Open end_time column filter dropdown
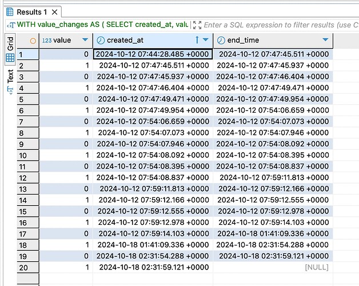The image size is (359, 286). pyautogui.click(x=325, y=39)
